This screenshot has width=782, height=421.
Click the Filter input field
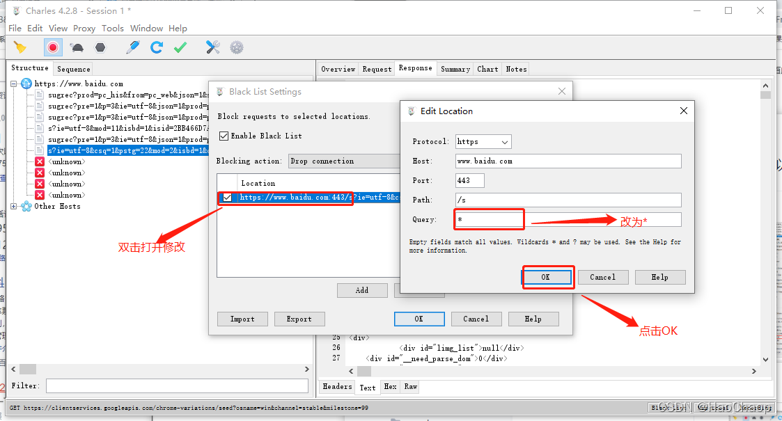point(177,386)
